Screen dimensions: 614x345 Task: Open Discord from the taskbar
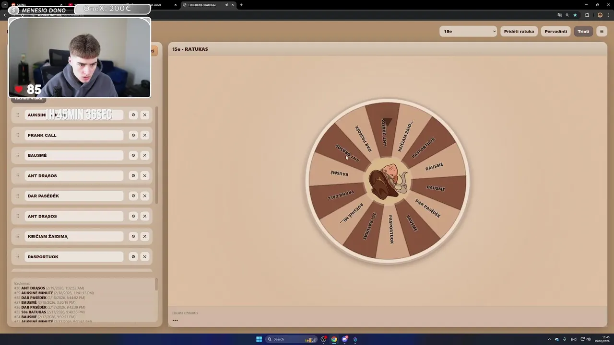(x=344, y=339)
